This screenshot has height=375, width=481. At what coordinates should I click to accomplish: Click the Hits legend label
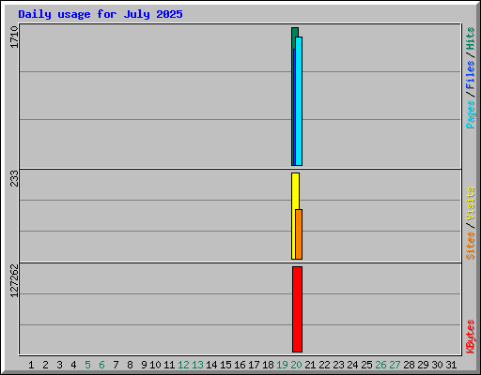[x=471, y=38]
